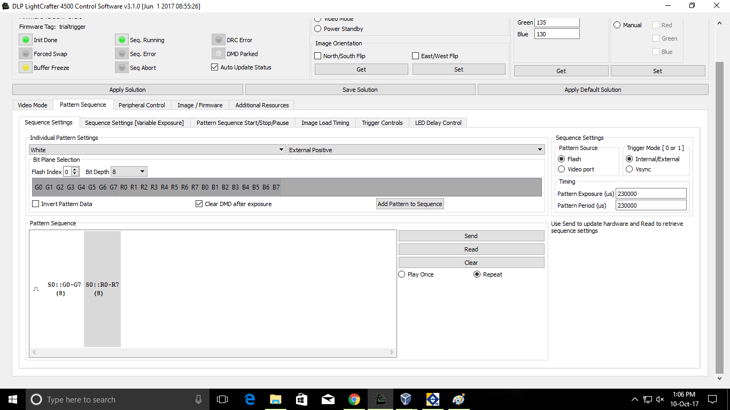The height and width of the screenshot is (410, 730).
Task: Click the Buffer Freeze yellow indicator
Action: point(25,68)
